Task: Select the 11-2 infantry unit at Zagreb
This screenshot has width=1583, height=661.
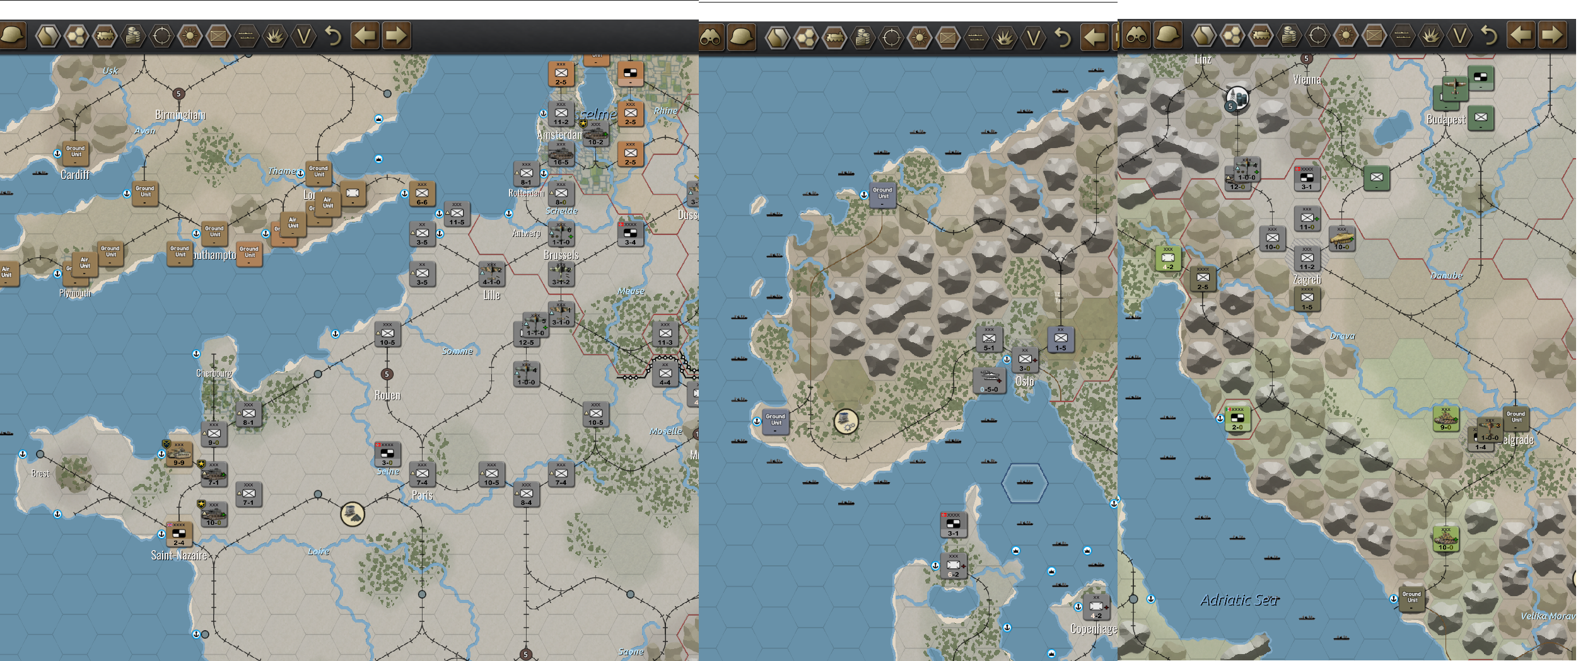Action: pos(1307,258)
